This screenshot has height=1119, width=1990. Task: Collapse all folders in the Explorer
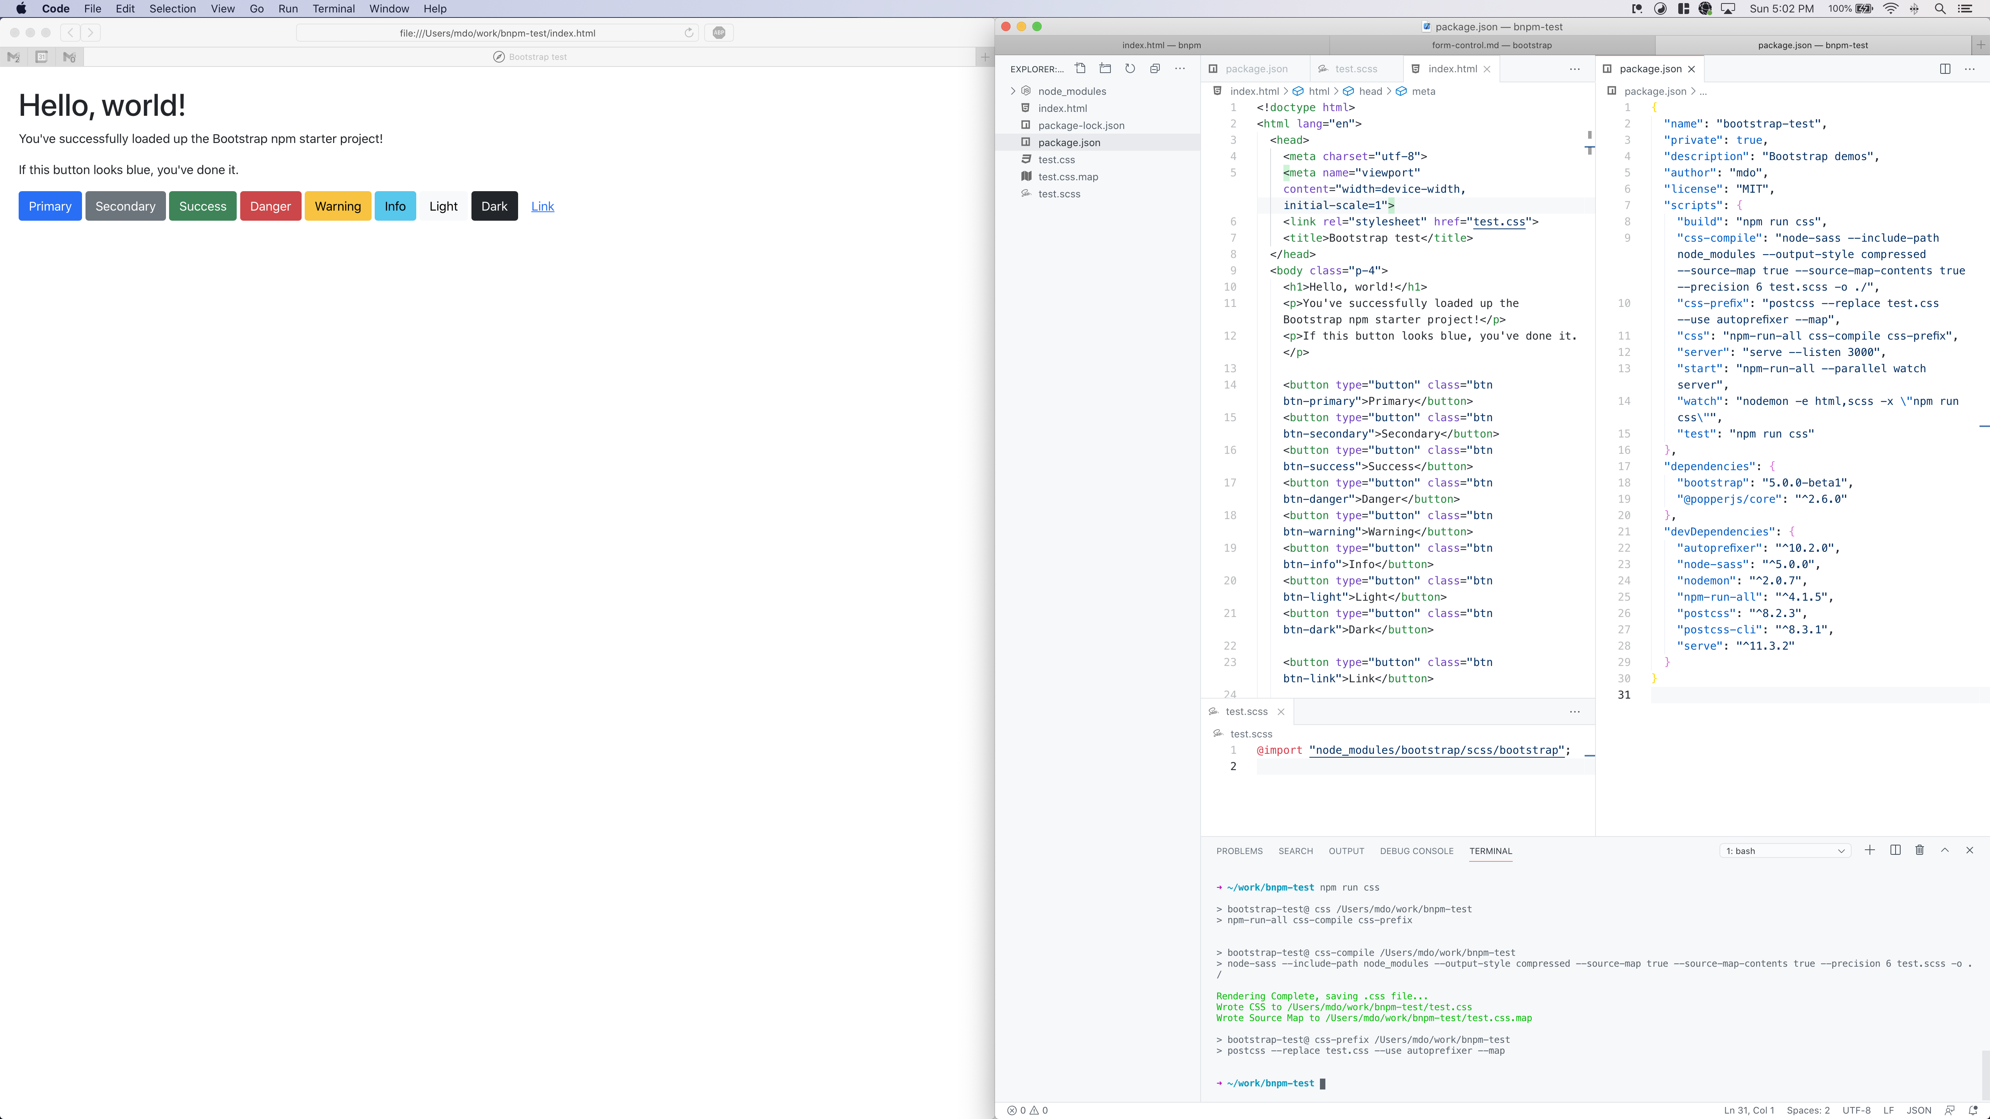click(1154, 68)
